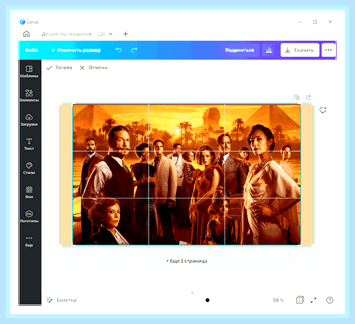Expand the pages panel chevron above the zoom slider
Image resolution: width=355 pixels, height=324 pixels.
(192, 292)
